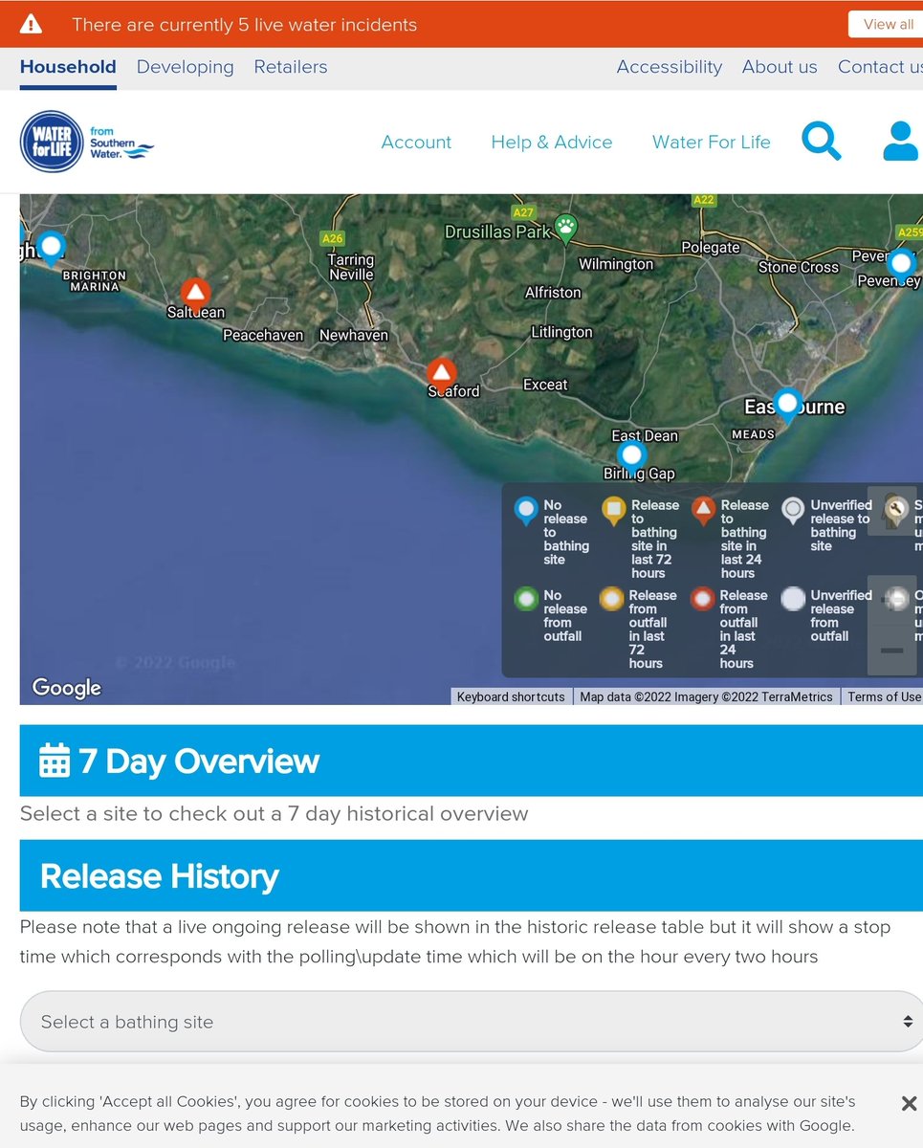This screenshot has width=923, height=1148.
Task: Open the map Terms of Use link
Action: coord(884,696)
